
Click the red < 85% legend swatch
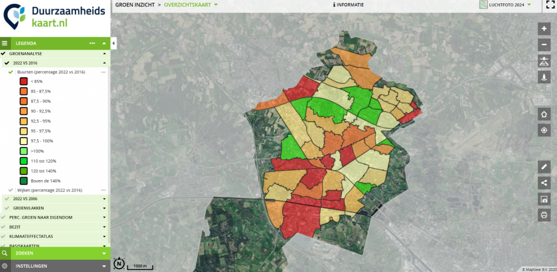[24, 82]
